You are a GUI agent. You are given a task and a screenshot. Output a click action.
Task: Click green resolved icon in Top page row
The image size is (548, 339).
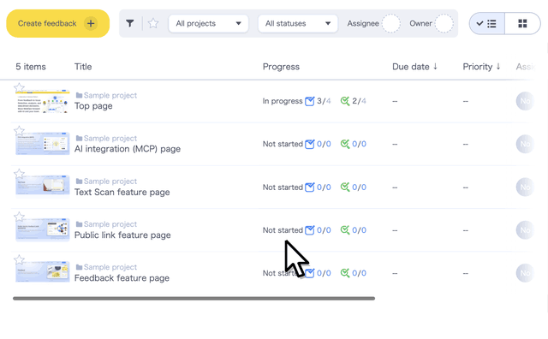click(x=345, y=101)
